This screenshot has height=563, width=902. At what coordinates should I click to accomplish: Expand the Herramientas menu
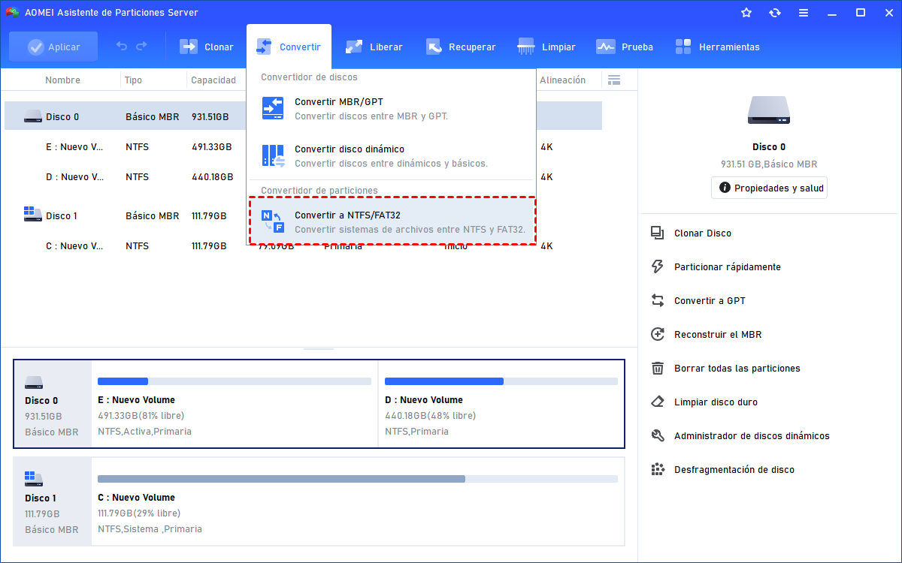[717, 47]
